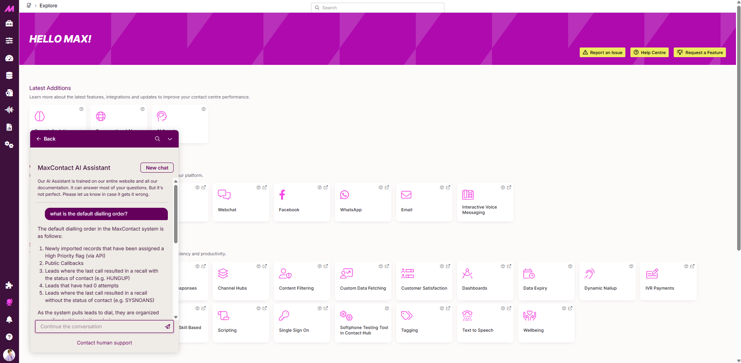Click the page vertical scrollbar thumb
This screenshot has height=363, width=741.
coord(739,129)
